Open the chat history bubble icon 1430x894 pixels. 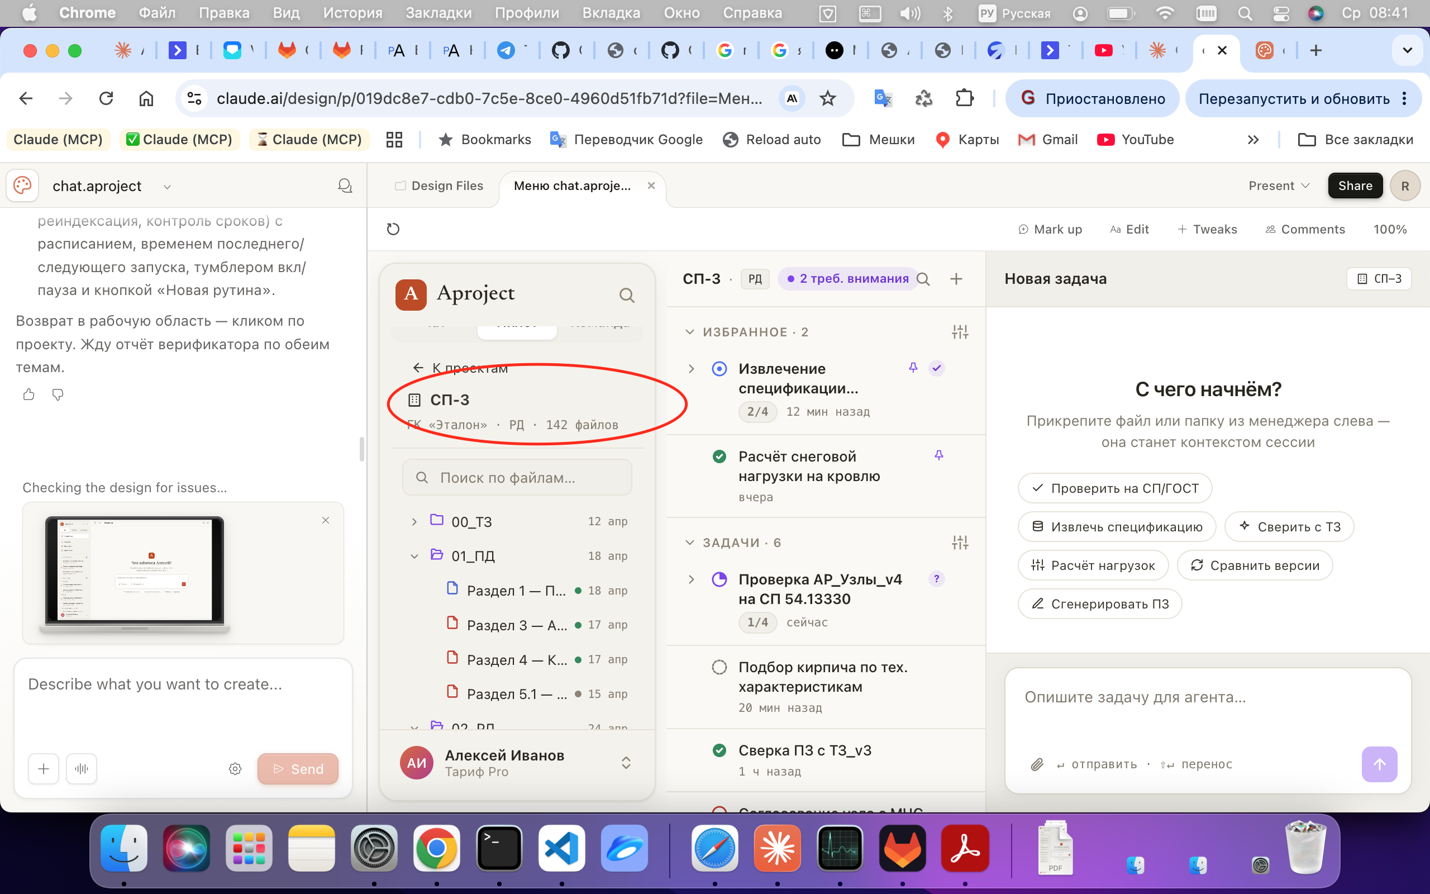point(345,186)
